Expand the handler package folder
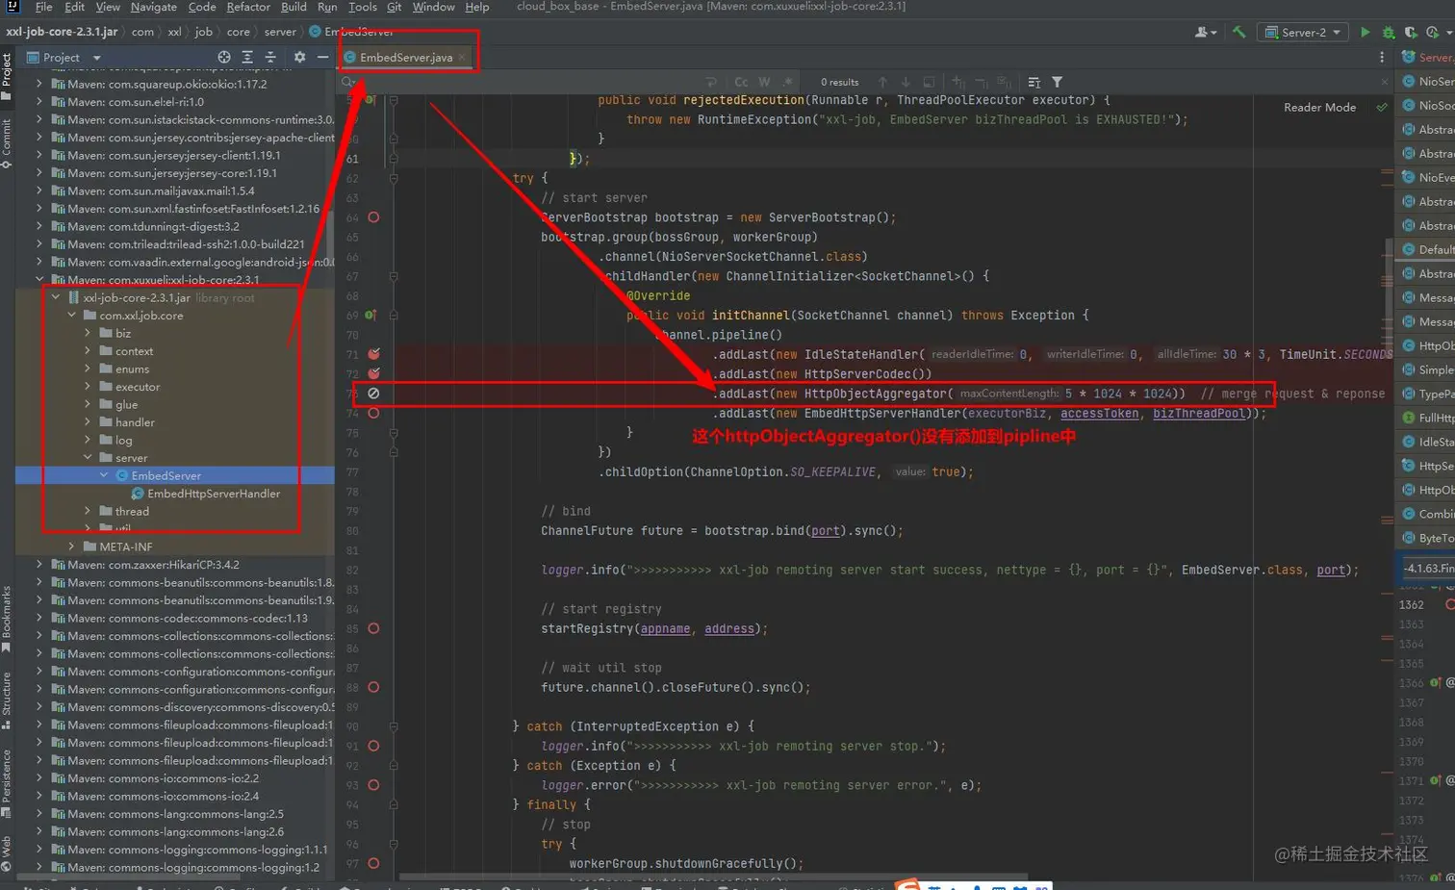The width and height of the screenshot is (1455, 890). point(88,422)
